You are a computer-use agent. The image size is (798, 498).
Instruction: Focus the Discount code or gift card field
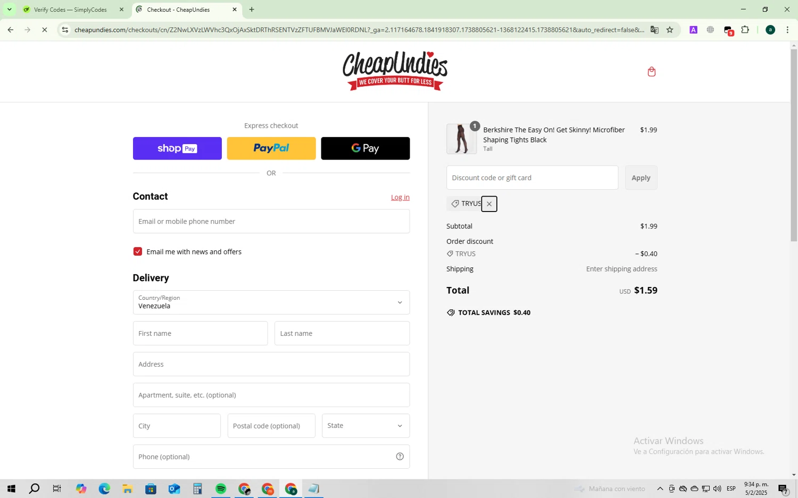click(532, 178)
